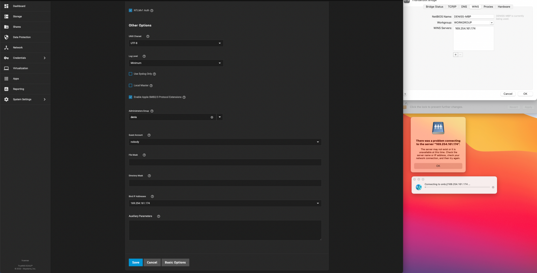The image size is (537, 273).
Task: Switch to the DNS tab
Action: (x=464, y=7)
